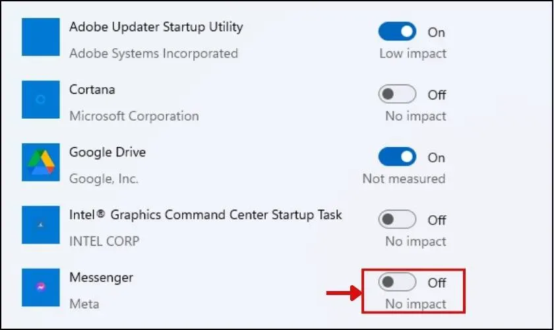This screenshot has width=554, height=330.
Task: Select the Cortana app name text
Action: [92, 89]
